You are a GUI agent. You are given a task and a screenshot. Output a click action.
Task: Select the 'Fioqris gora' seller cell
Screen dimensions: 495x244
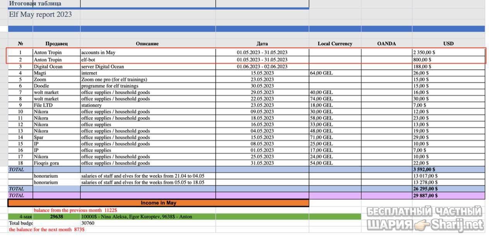click(56, 163)
